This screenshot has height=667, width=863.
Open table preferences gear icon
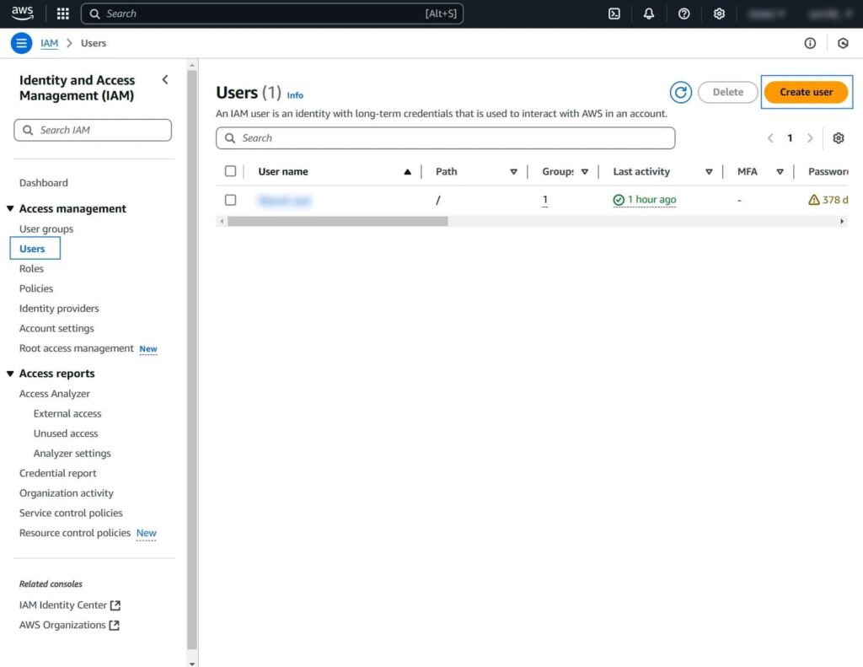tap(838, 138)
